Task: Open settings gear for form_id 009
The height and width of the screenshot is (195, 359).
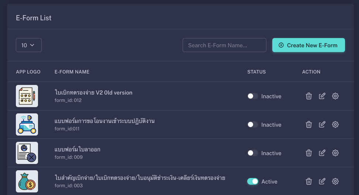Action: [x=335, y=153]
